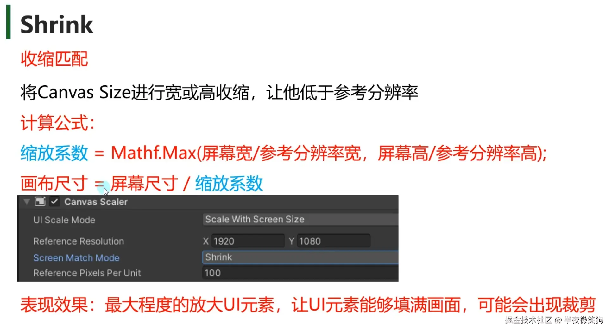The height and width of the screenshot is (333, 612).
Task: Click the Reference Pixels Per Unit label
Action: (87, 273)
